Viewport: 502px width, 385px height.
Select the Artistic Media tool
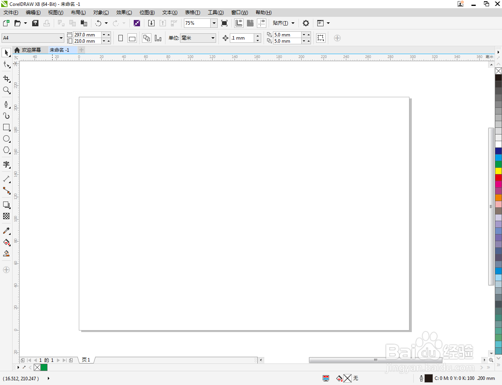(6, 116)
